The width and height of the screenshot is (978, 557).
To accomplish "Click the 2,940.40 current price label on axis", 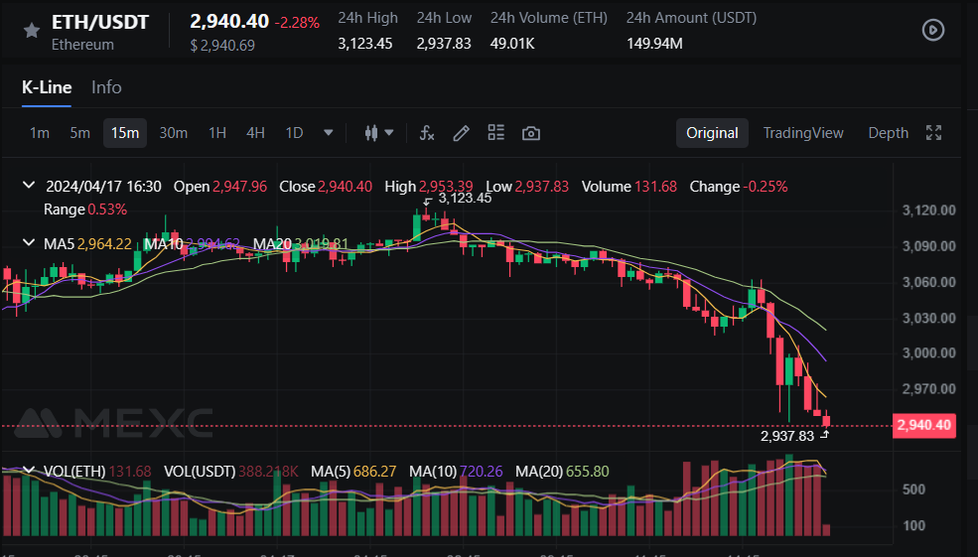I will tap(924, 425).
